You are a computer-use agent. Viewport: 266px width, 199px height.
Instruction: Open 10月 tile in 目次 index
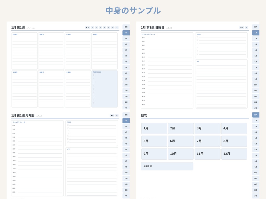click(181, 154)
